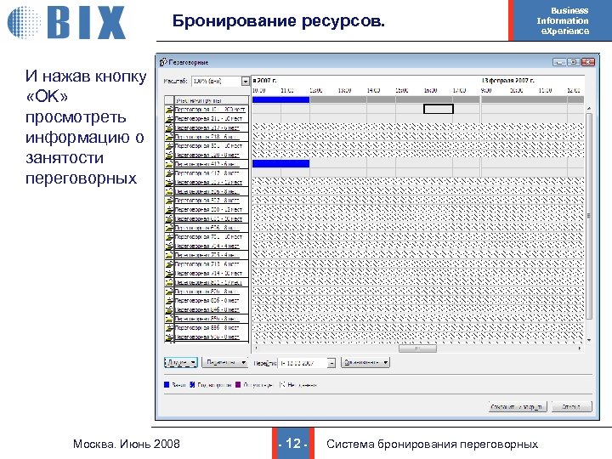The width and height of the screenshot is (612, 459).
Task: Click the Масштаб scale value field
Action: 217,82
